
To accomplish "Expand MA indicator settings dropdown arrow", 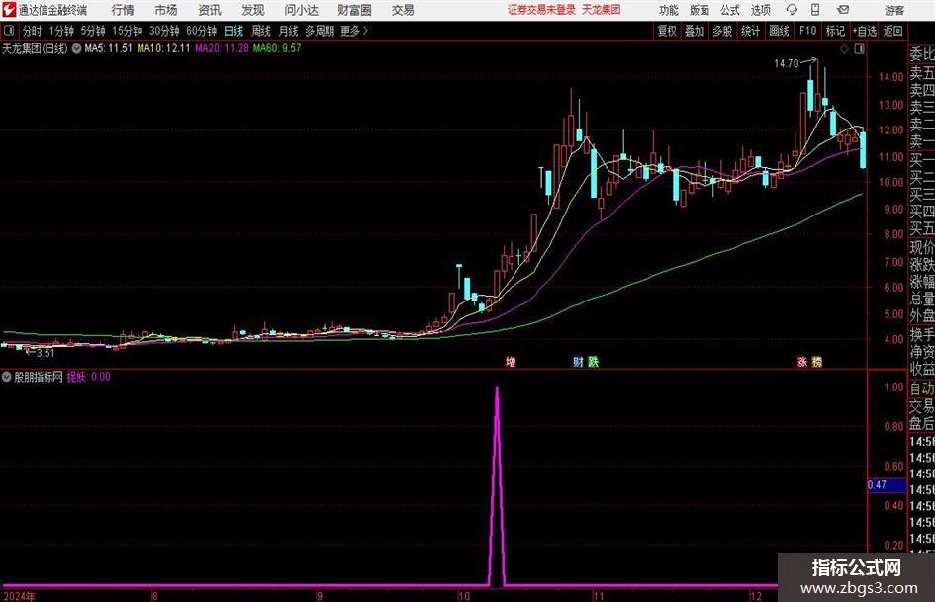I will pos(76,48).
